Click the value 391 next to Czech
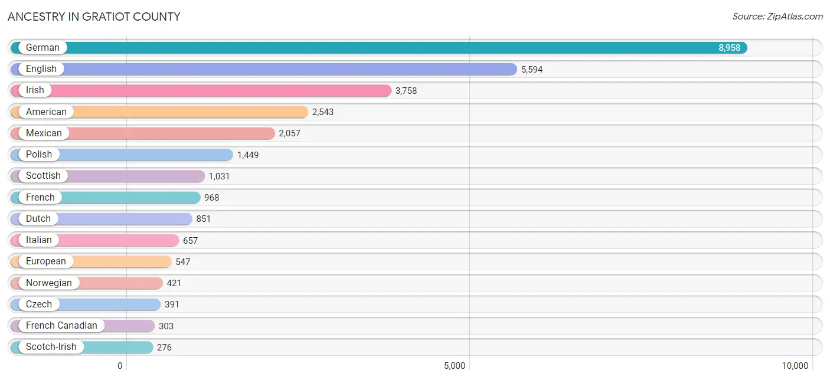This screenshot has width=830, height=380. coord(172,304)
